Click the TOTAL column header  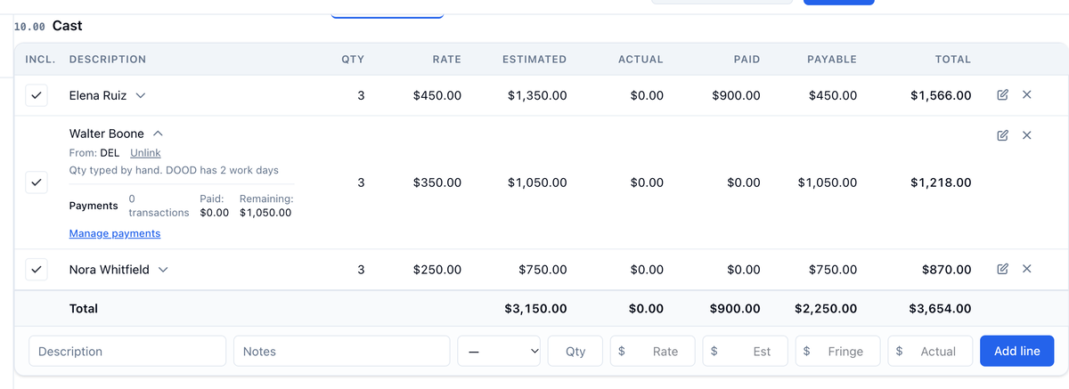coord(953,60)
